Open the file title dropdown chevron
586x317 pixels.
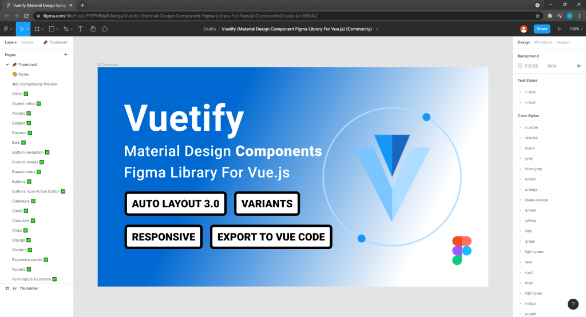coord(377,29)
